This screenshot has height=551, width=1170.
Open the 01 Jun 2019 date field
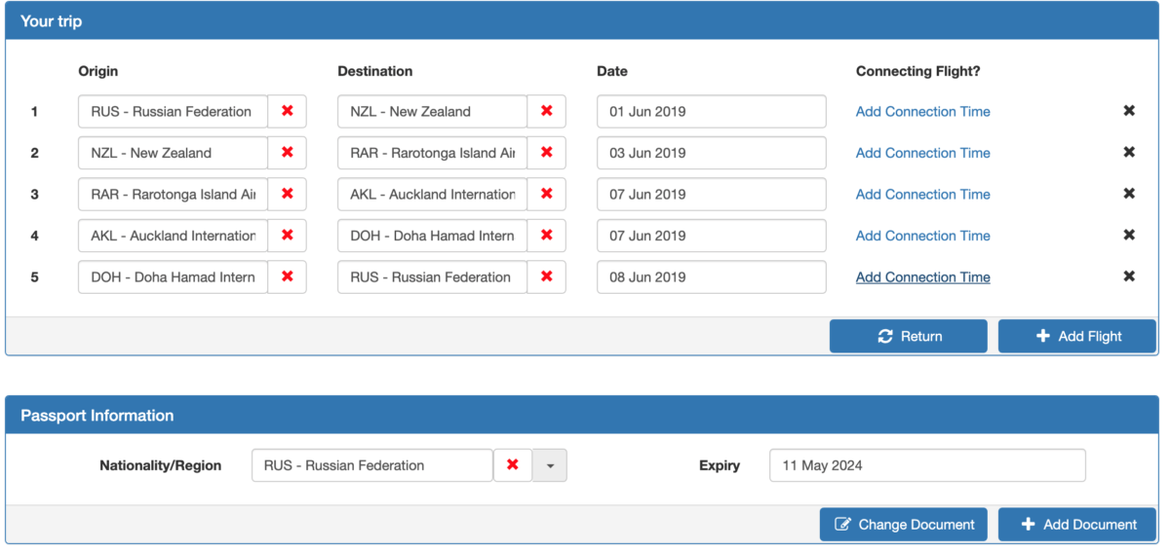point(712,111)
